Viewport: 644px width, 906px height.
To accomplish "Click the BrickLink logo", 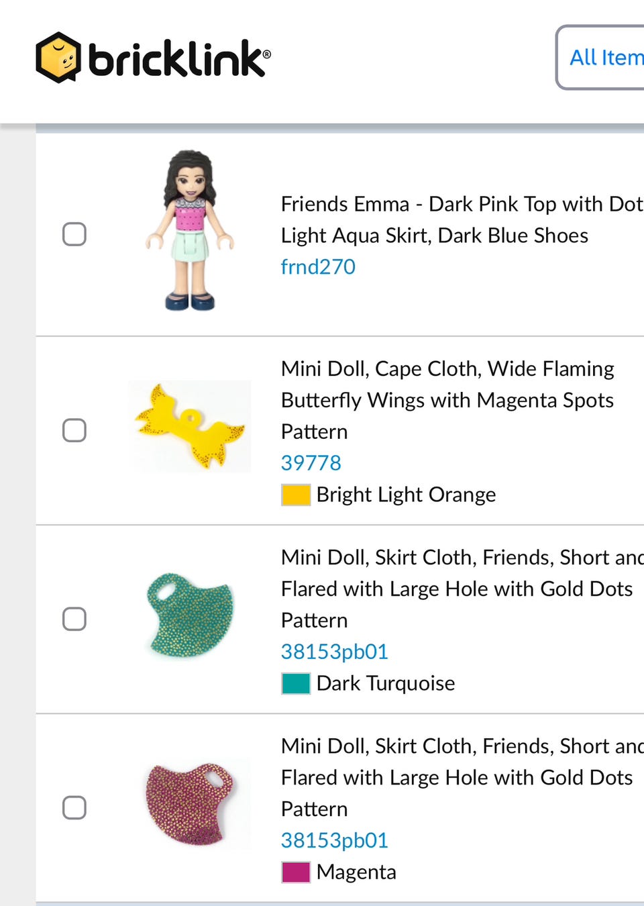I will [x=153, y=58].
